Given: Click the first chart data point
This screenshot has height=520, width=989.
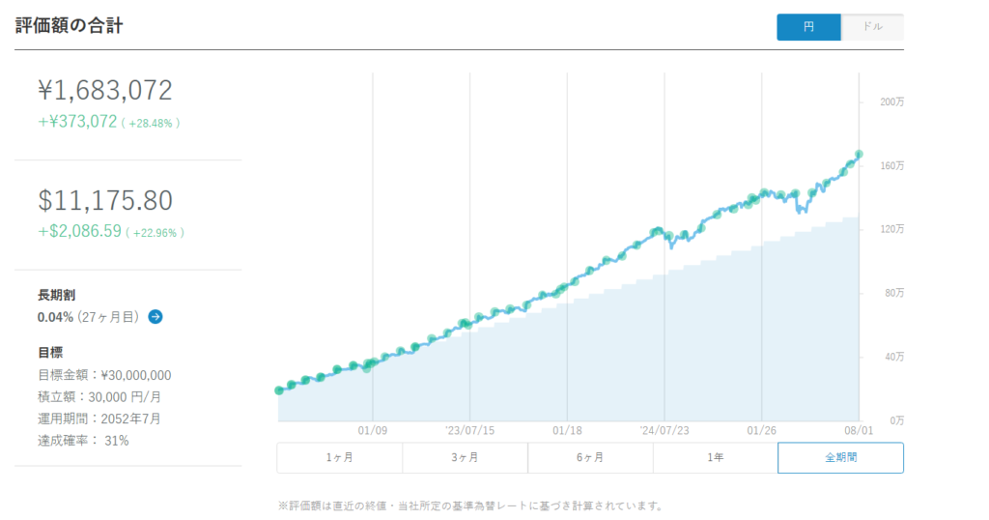Looking at the screenshot, I should pyautogui.click(x=279, y=390).
